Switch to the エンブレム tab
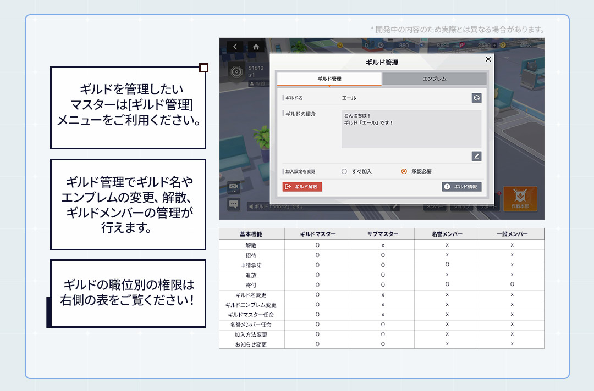 tap(434, 79)
